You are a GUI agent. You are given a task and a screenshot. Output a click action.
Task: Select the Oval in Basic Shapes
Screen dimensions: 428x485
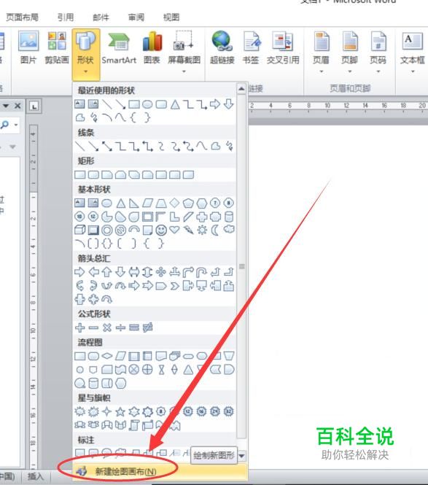(x=106, y=203)
